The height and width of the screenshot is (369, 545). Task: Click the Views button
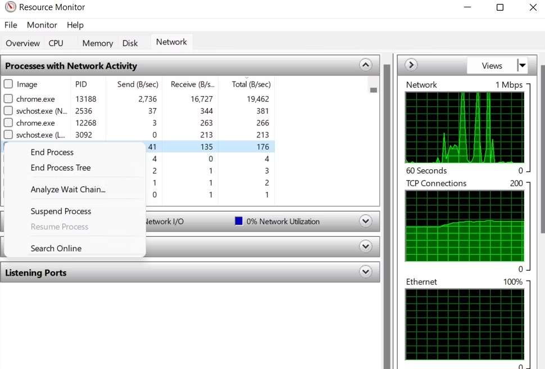(492, 66)
